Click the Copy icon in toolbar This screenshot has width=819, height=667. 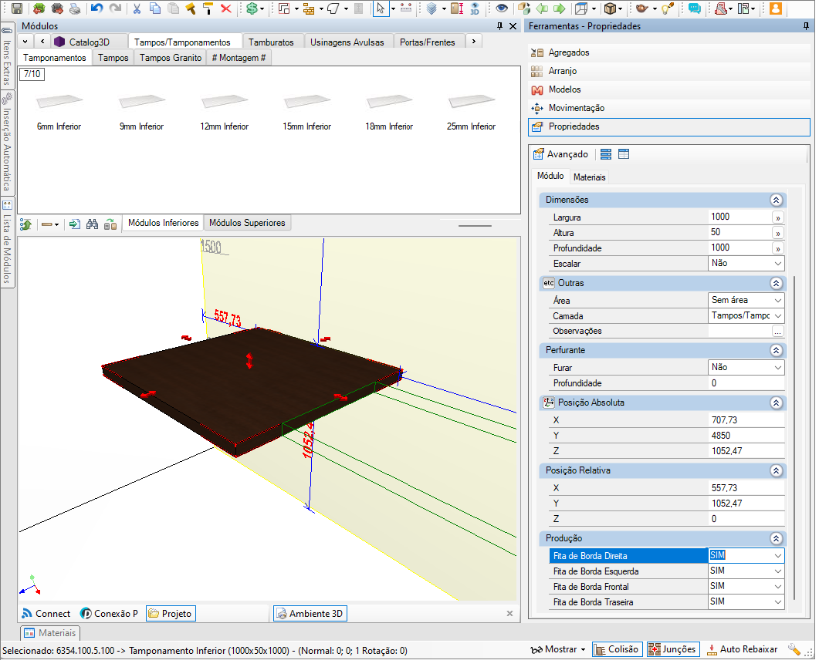tap(155, 8)
